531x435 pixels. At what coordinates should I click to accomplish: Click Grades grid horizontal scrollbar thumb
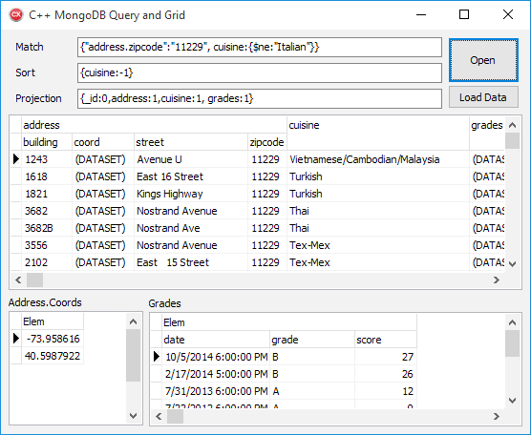coord(175,417)
